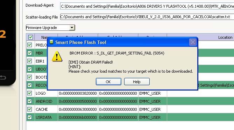Uncheck the PRELOADER row checkbox

[x=29, y=45]
